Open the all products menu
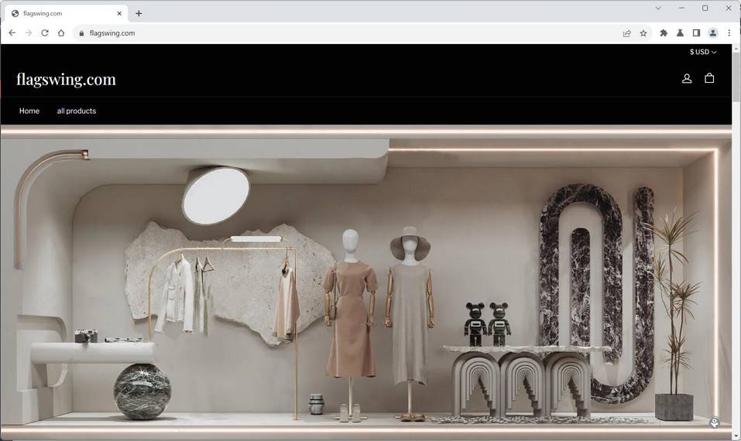This screenshot has height=441, width=741. click(77, 111)
